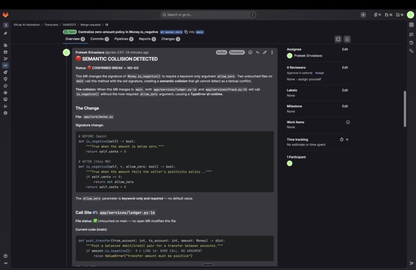Click Search or go to field
This screenshot has width=416, height=270.
[209, 15]
